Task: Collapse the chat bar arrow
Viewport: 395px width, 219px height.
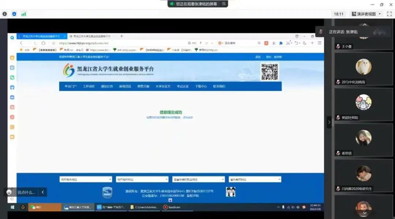Action: pyautogui.click(x=42, y=192)
